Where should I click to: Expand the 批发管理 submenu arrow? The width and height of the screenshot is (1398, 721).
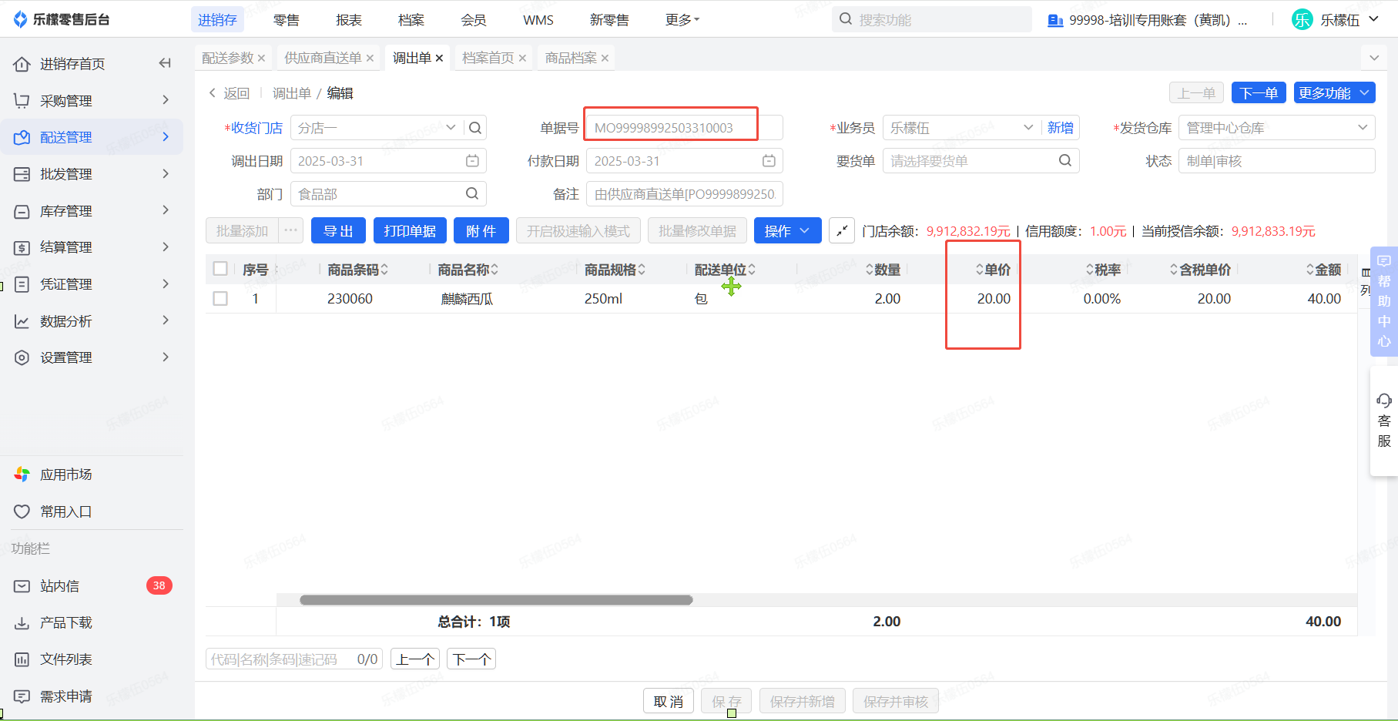(x=166, y=173)
